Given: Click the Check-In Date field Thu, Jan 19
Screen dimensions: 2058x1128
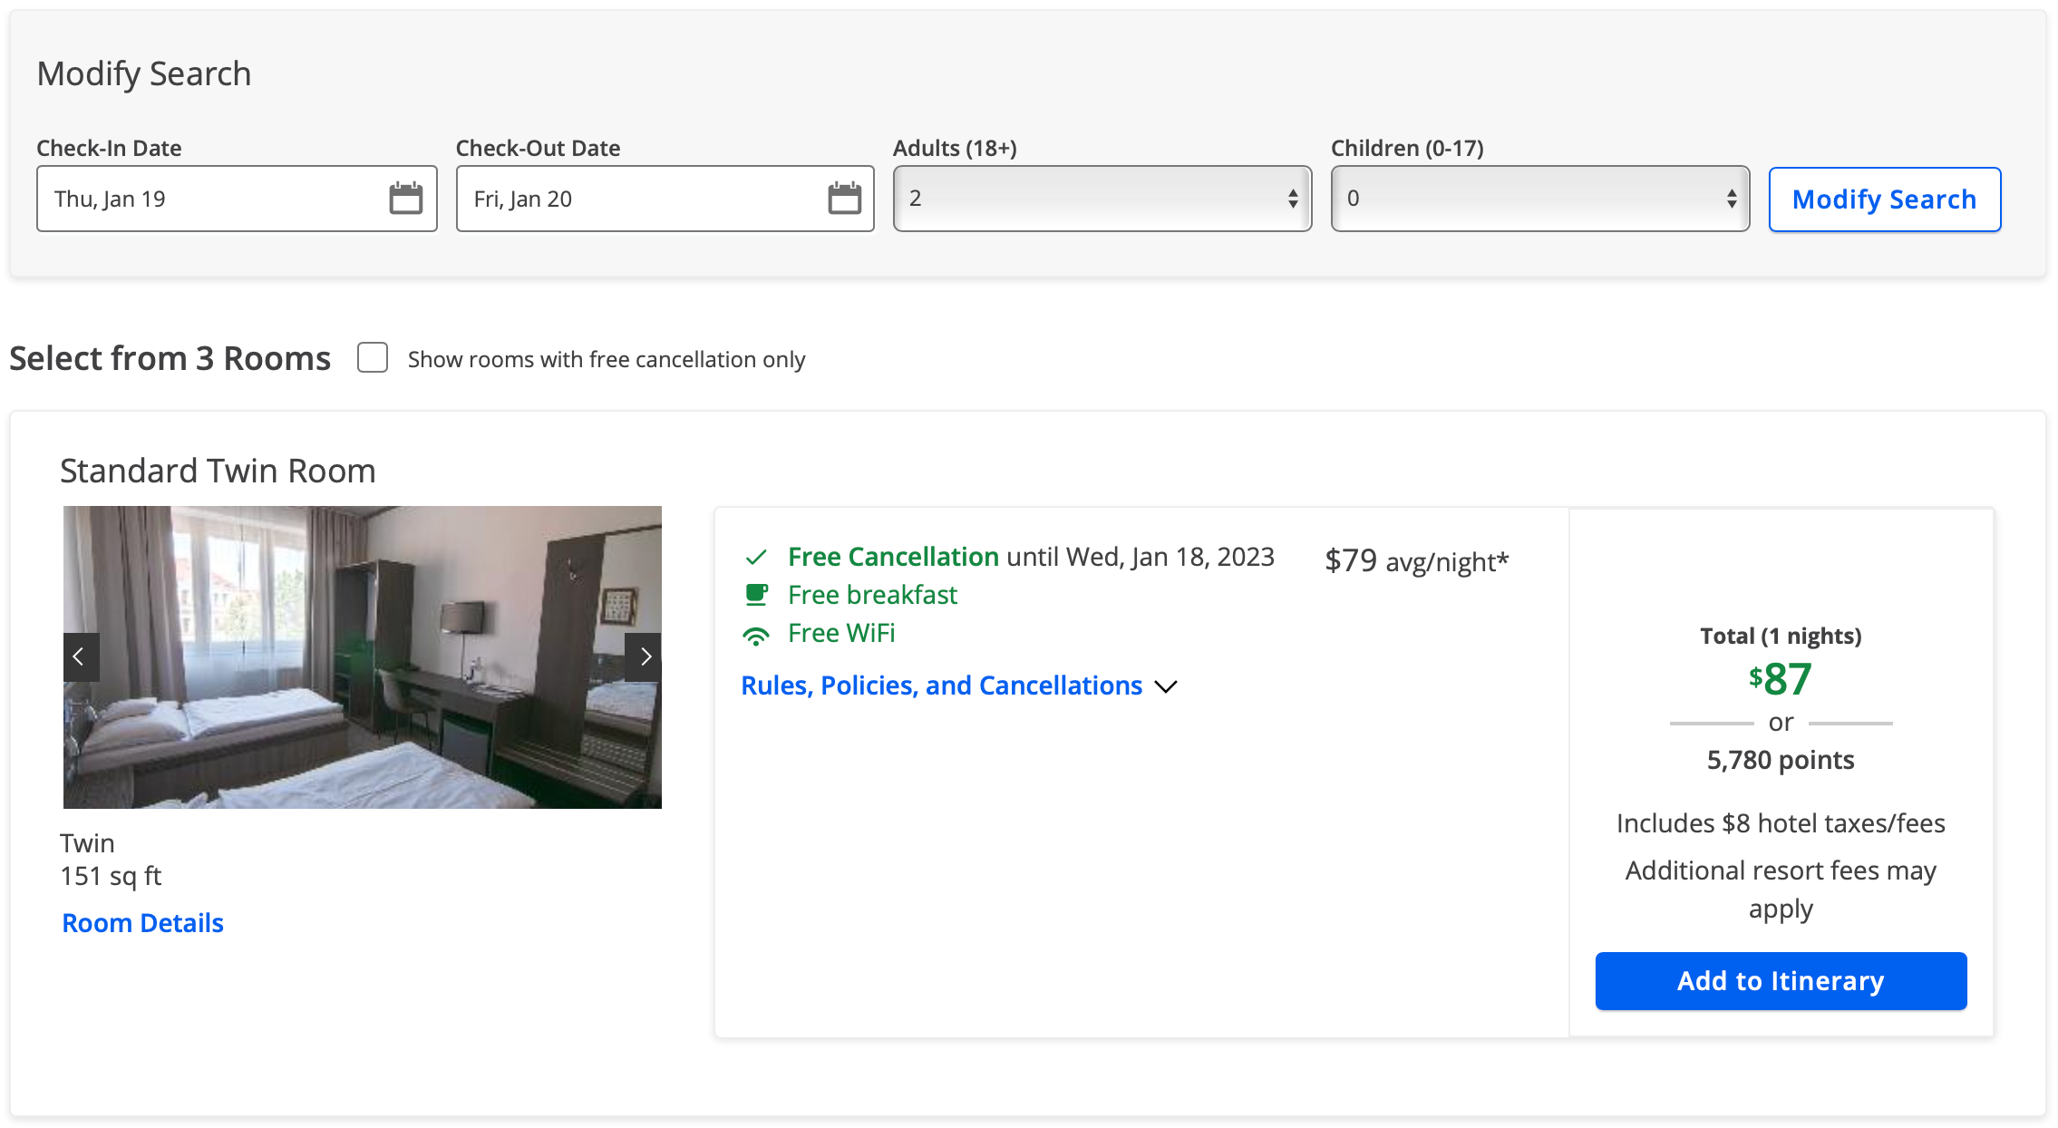Looking at the screenshot, I should pos(237,199).
